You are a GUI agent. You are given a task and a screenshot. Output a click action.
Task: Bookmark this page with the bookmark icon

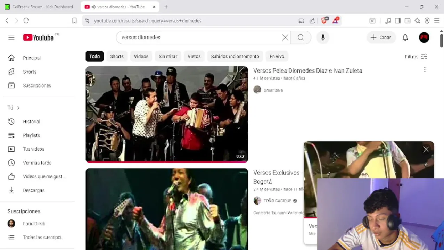pos(74,21)
